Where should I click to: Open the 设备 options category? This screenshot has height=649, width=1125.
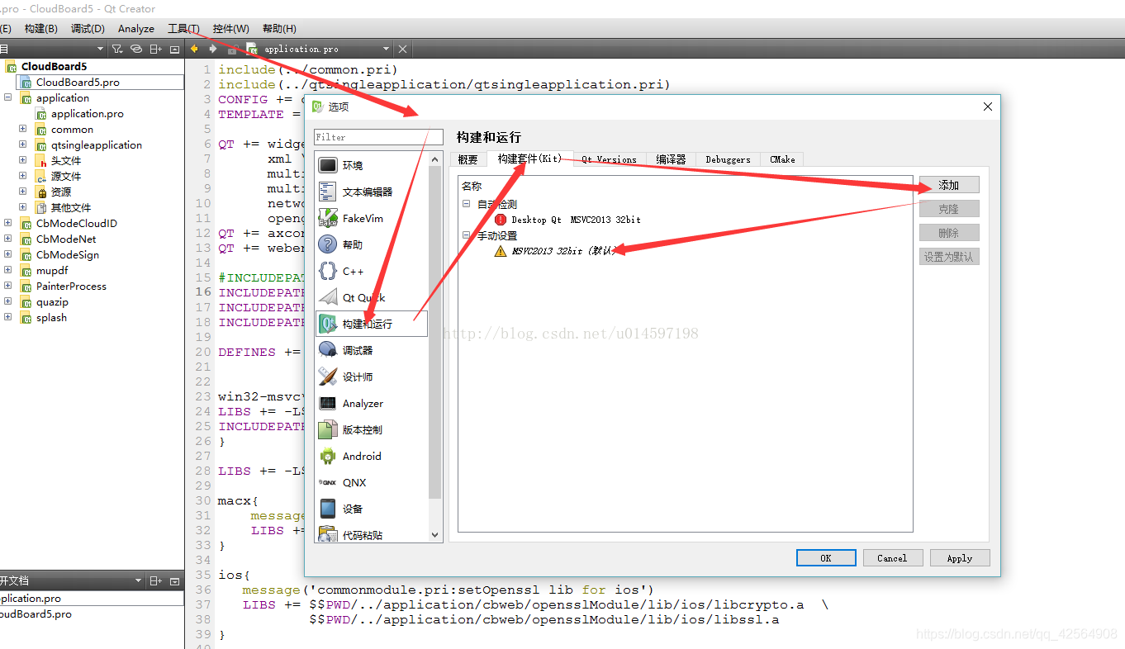tap(372, 509)
